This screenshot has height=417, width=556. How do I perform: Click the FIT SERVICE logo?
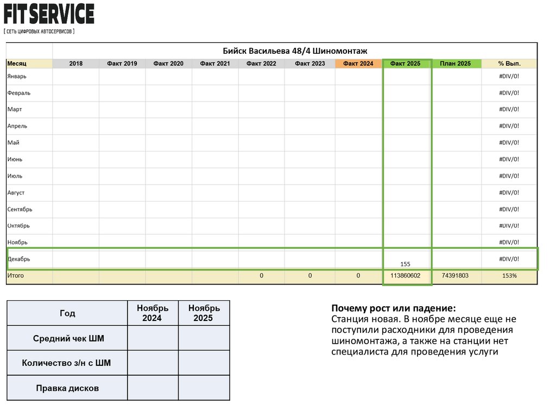pos(49,18)
